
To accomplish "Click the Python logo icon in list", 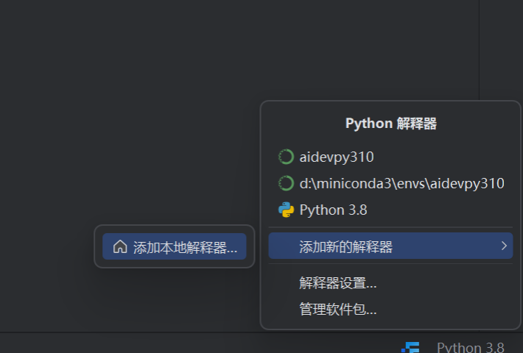I will tap(287, 210).
